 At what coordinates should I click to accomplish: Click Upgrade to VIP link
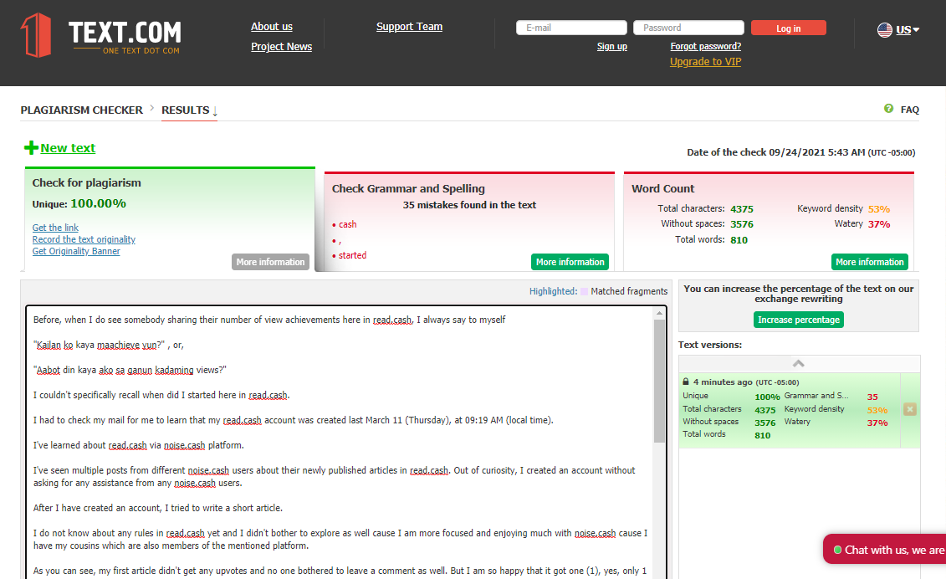pyautogui.click(x=705, y=62)
